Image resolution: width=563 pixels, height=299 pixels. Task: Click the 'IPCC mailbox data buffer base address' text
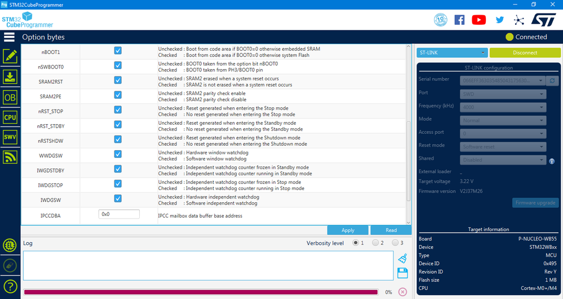(201, 216)
